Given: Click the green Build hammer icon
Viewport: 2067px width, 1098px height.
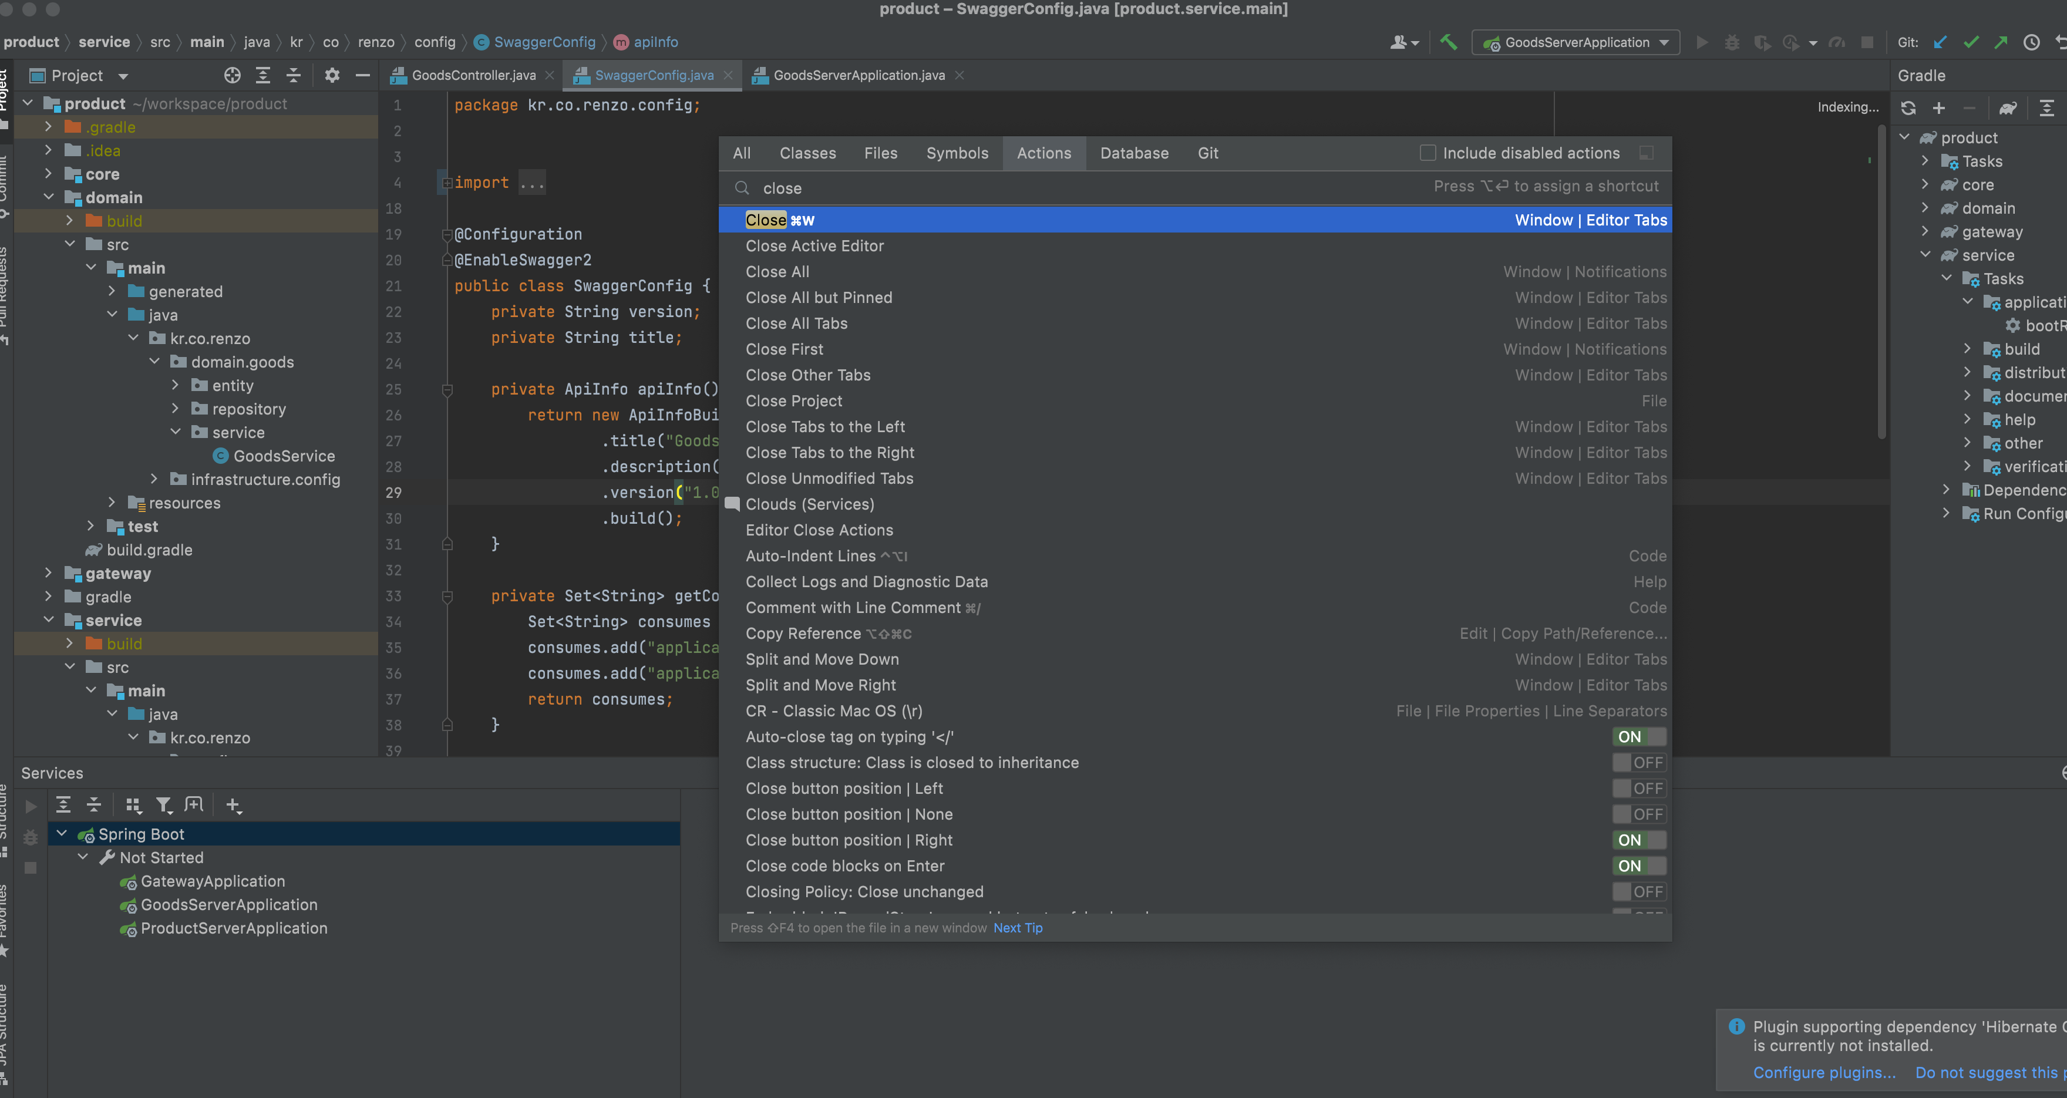Looking at the screenshot, I should 1448,42.
